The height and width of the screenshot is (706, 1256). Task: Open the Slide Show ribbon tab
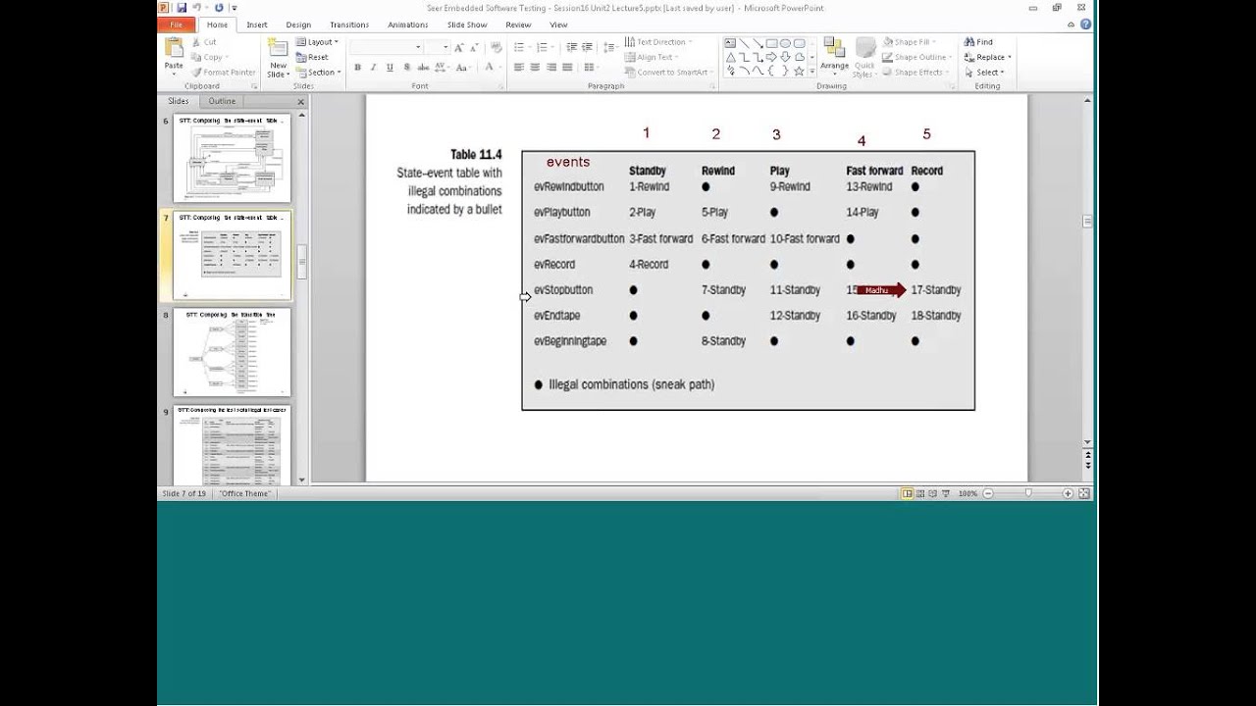tap(467, 25)
